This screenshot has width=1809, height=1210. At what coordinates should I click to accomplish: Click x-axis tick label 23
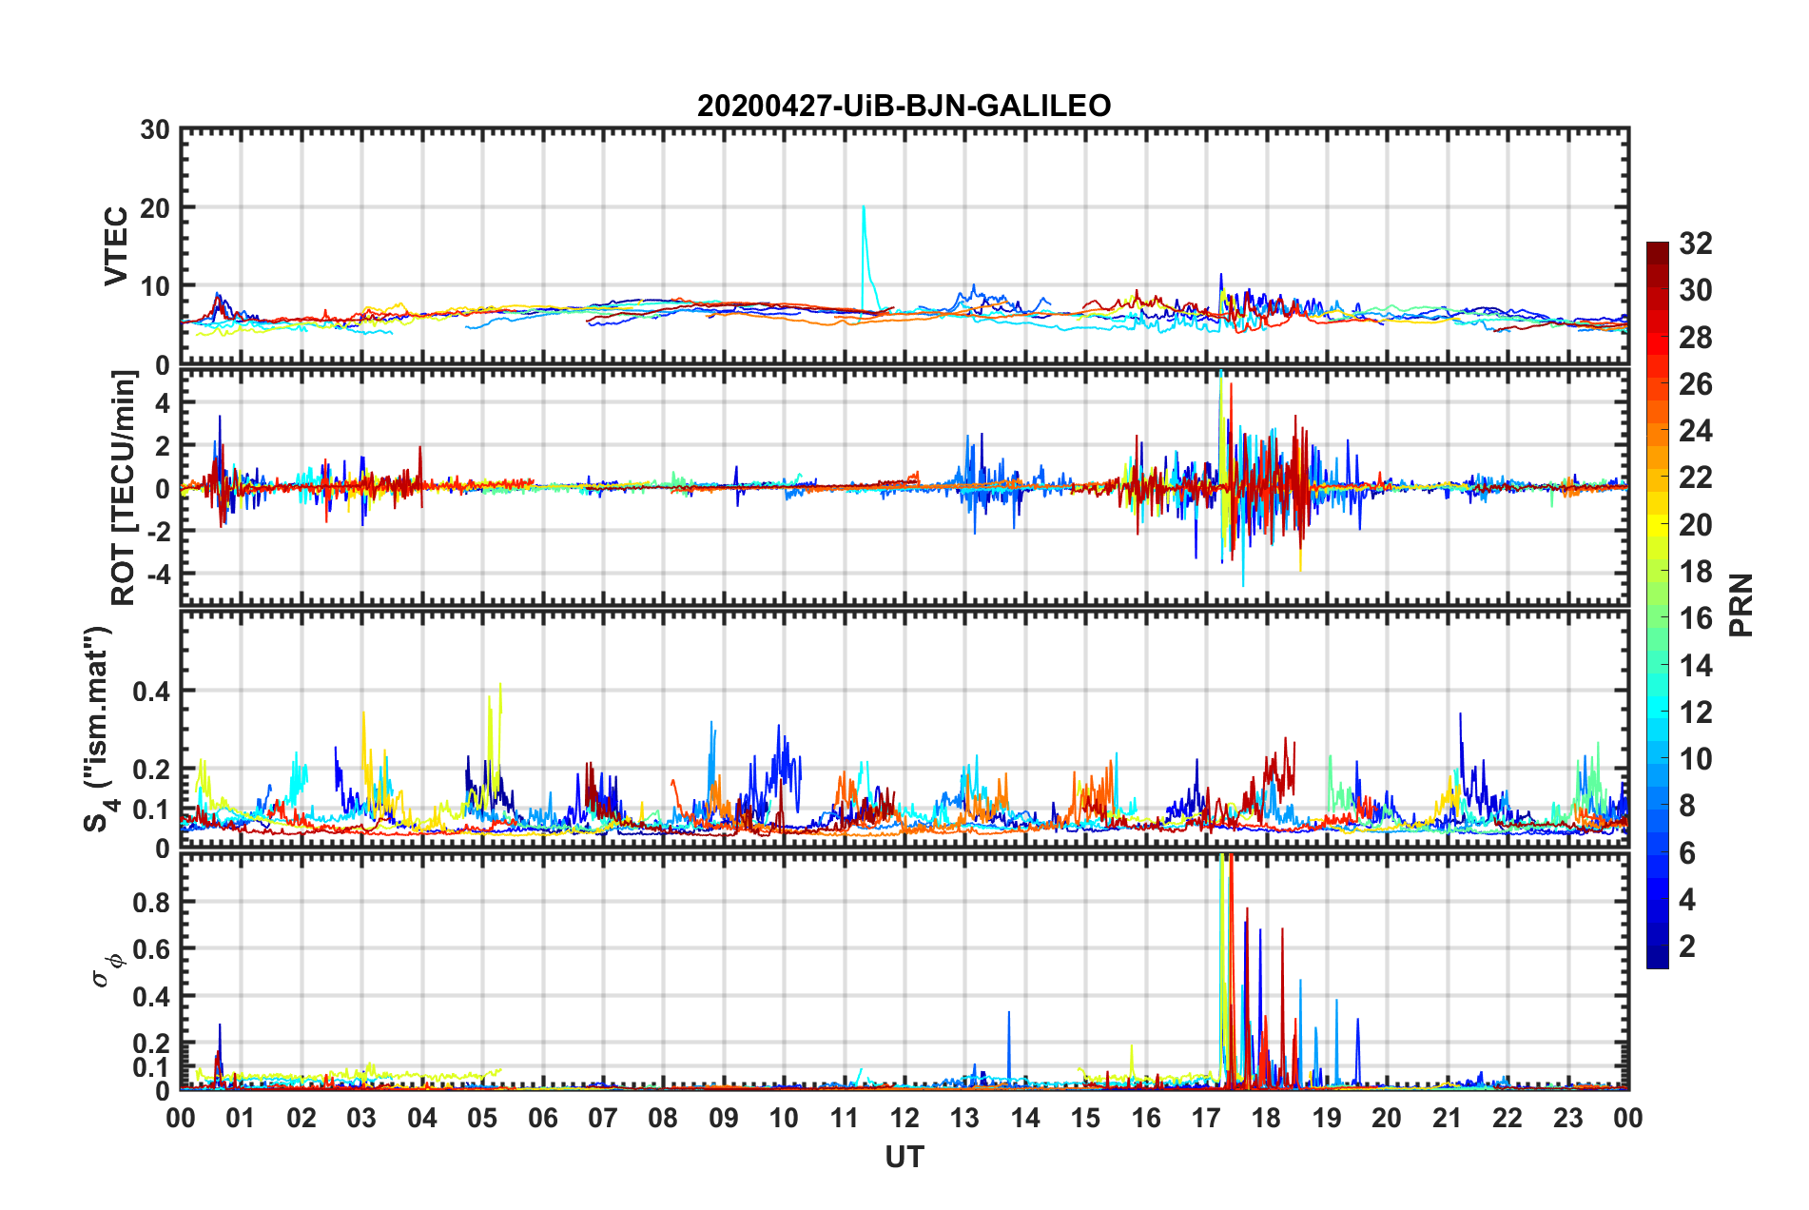pyautogui.click(x=1568, y=1118)
